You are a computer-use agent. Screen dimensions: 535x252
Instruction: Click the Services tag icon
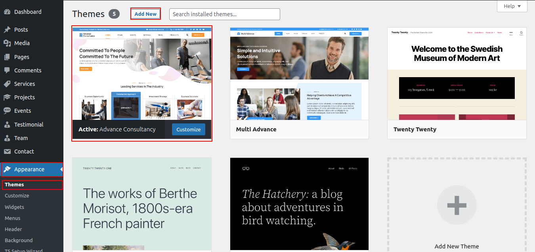[7, 84]
